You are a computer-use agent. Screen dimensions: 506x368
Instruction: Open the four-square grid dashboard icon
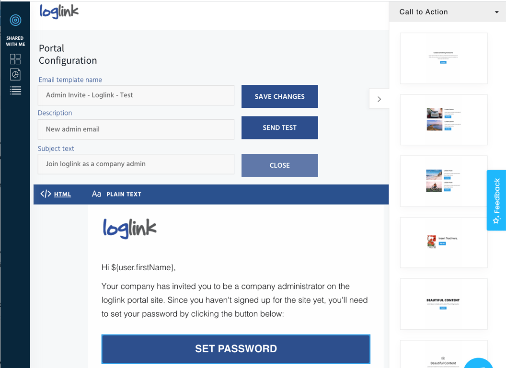click(x=15, y=59)
